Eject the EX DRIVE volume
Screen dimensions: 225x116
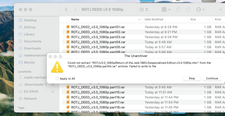pos(53,91)
